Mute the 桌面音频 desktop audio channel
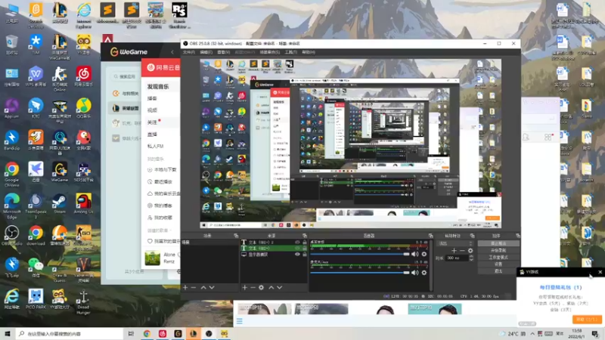The image size is (605, 340). pos(414,254)
